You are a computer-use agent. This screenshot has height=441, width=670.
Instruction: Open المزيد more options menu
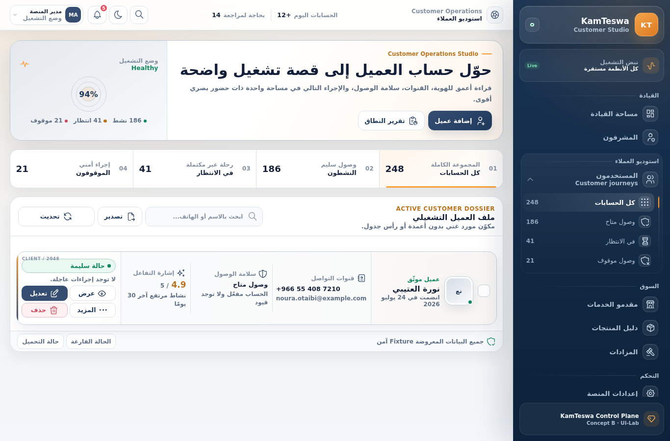(93, 310)
